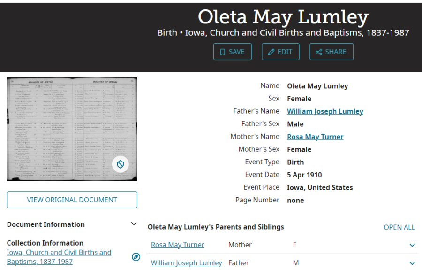
Task: Expand the Document Information section
Action: point(134,224)
